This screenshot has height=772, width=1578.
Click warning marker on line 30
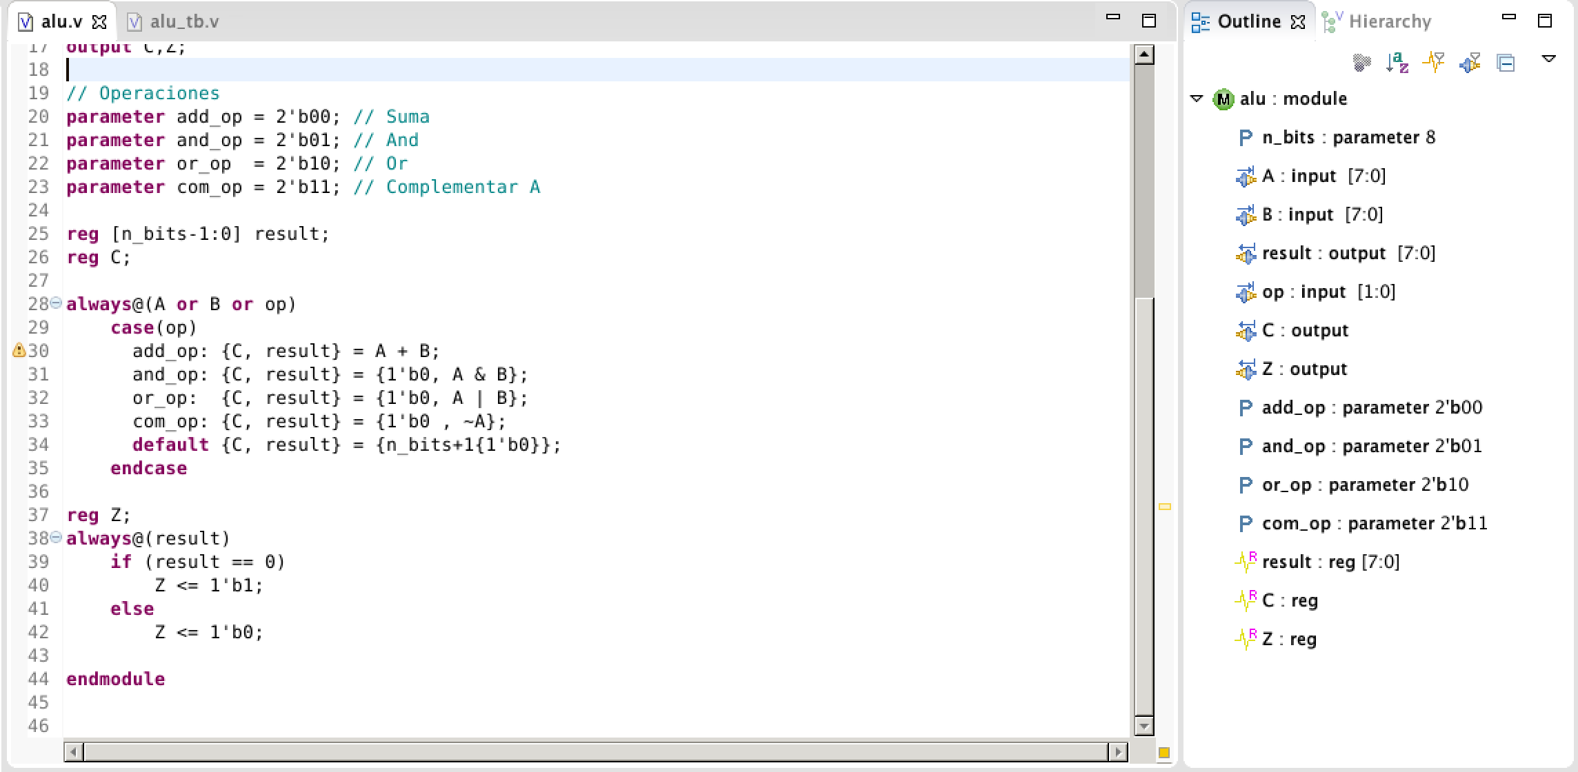[19, 350]
